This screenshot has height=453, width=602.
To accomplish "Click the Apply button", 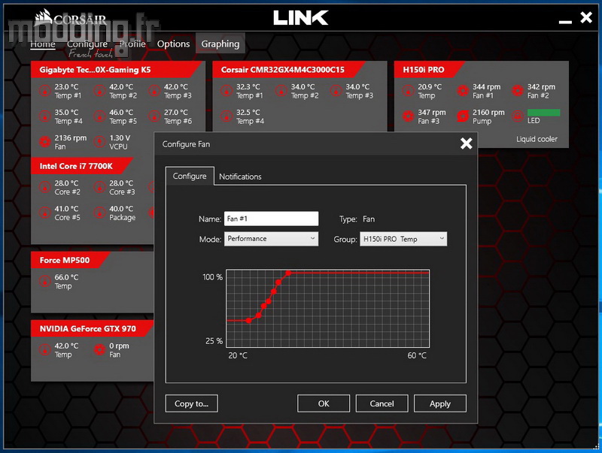I will pyautogui.click(x=440, y=403).
